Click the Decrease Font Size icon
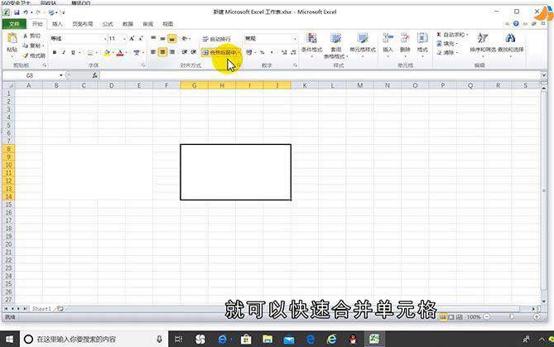Viewport: 554px width, 347px height. [x=141, y=38]
